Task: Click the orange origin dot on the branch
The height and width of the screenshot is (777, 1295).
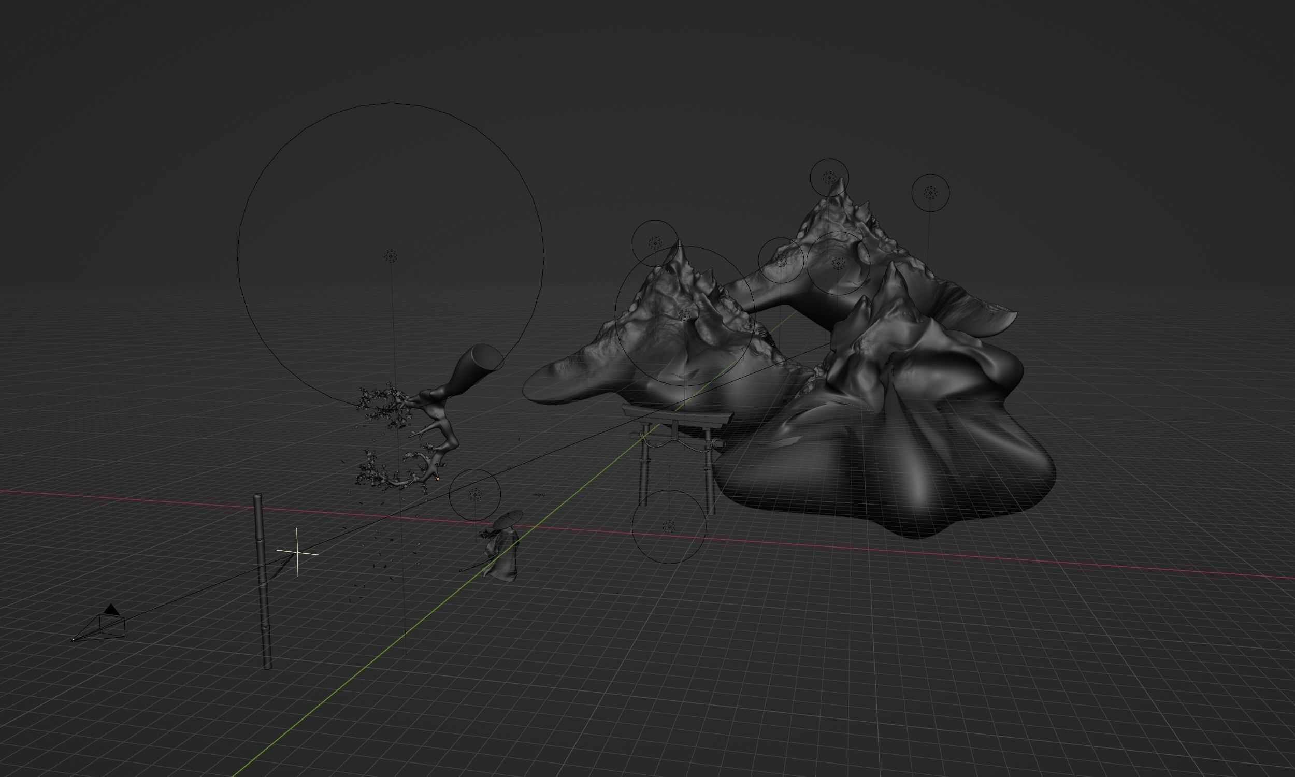Action: click(x=438, y=479)
